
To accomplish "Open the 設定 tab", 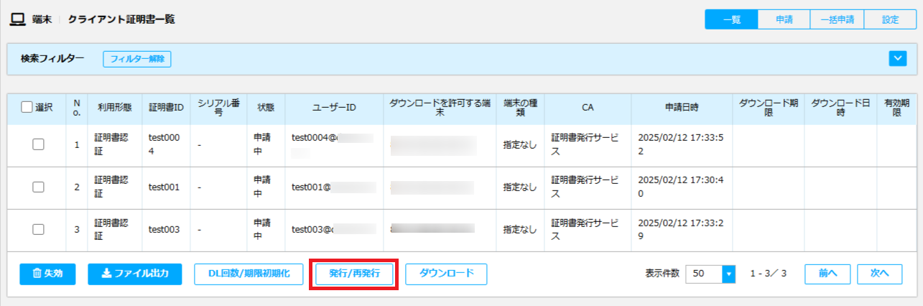I will click(890, 19).
